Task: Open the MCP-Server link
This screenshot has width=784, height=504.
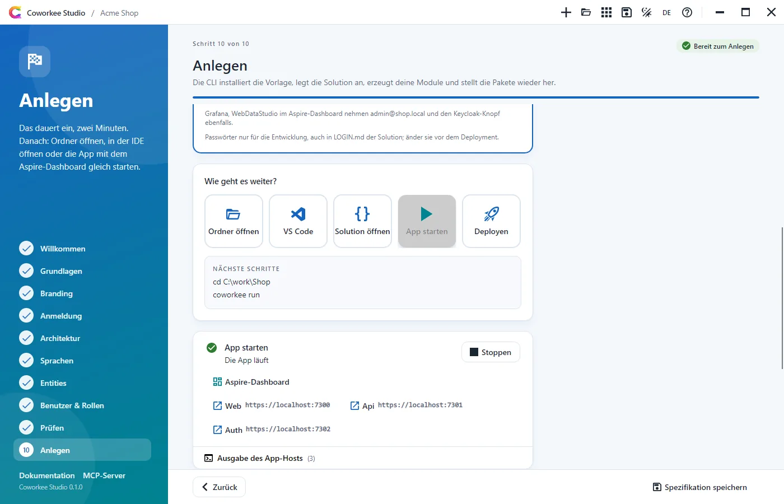Action: coord(104,475)
